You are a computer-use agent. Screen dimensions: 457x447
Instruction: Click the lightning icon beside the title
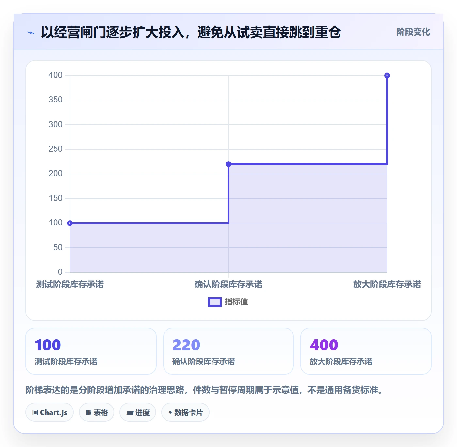coord(31,33)
